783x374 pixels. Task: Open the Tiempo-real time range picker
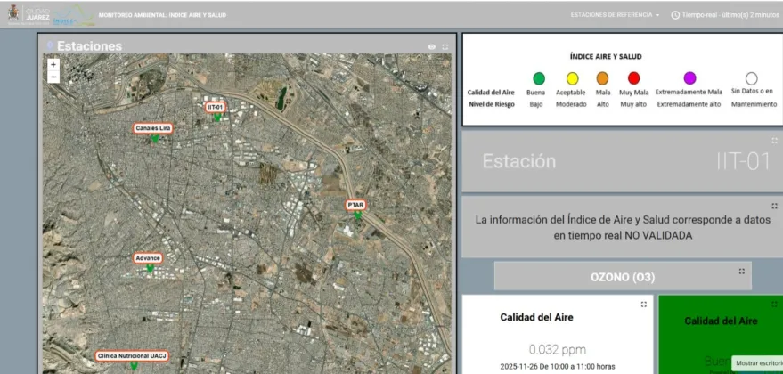[725, 15]
